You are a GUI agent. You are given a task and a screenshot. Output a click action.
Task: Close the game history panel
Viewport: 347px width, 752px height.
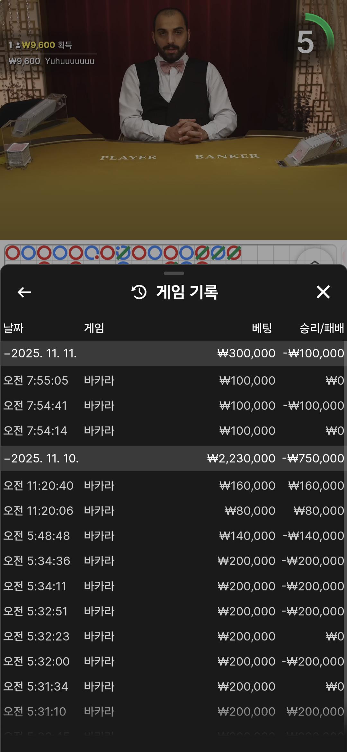[x=323, y=292]
